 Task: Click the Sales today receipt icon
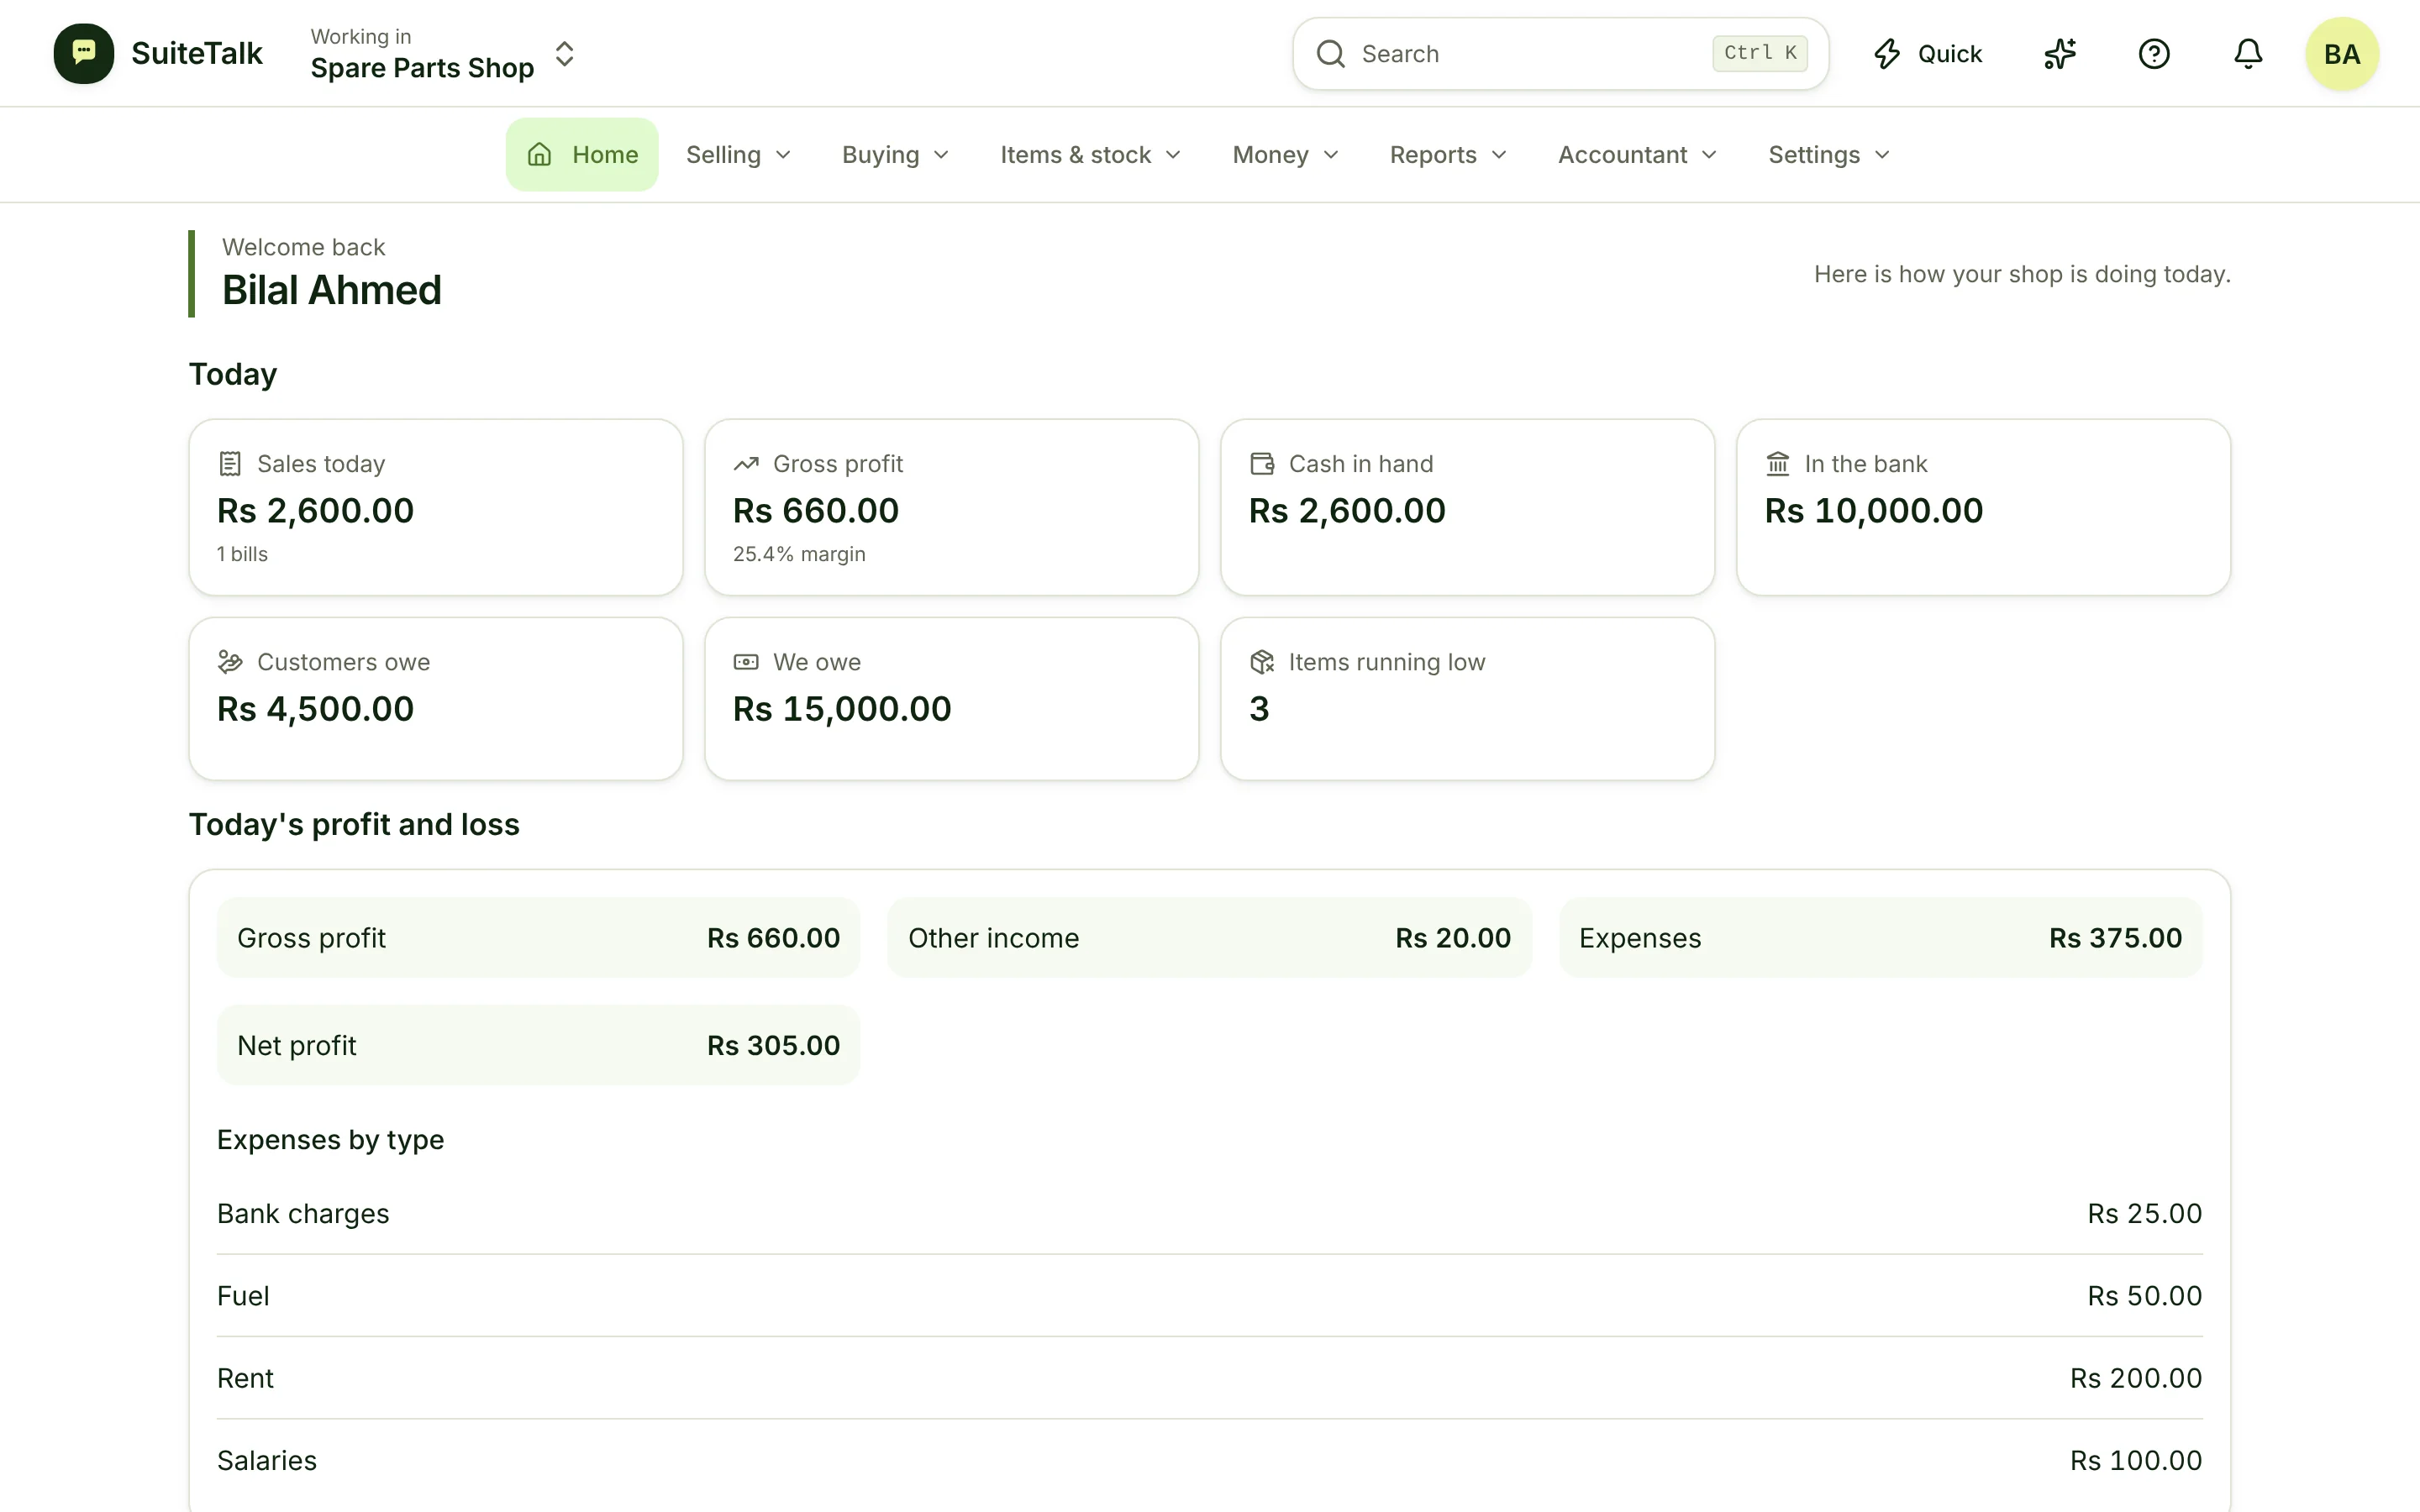[x=230, y=464]
